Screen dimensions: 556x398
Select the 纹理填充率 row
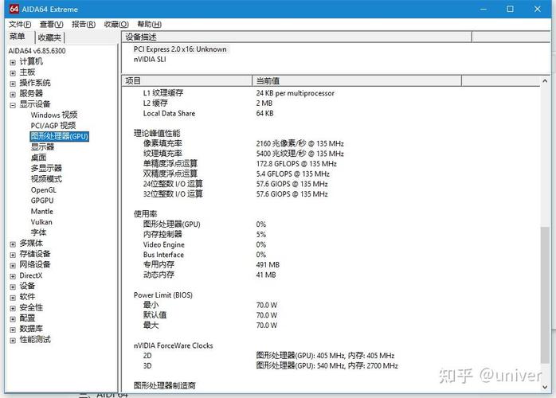pos(243,154)
